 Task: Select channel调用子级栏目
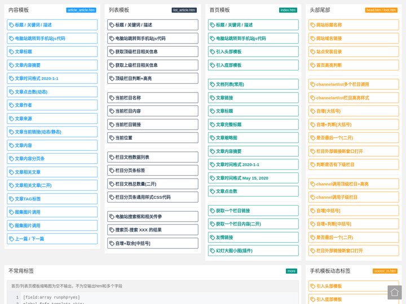(354, 197)
